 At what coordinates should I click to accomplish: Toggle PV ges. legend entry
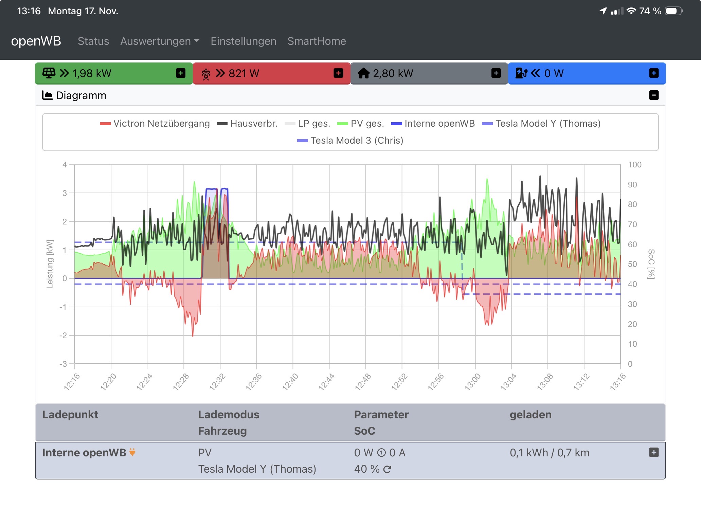pyautogui.click(x=367, y=123)
